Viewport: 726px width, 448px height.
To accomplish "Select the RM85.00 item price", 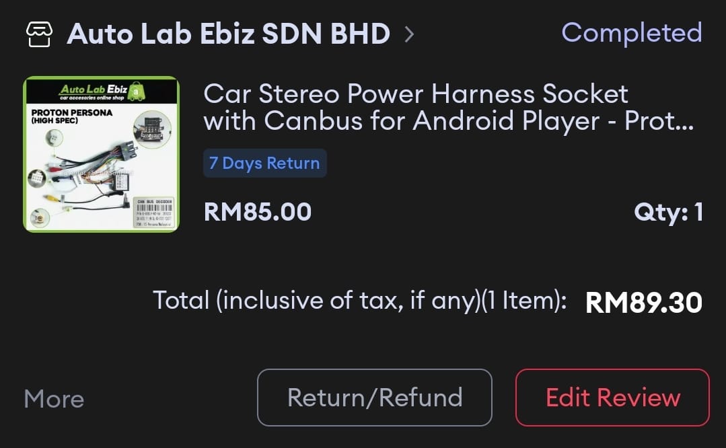I will click(x=258, y=212).
